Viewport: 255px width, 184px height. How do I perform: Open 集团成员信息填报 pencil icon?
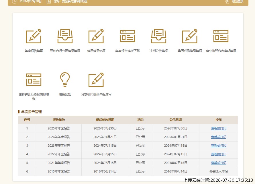point(190,36)
